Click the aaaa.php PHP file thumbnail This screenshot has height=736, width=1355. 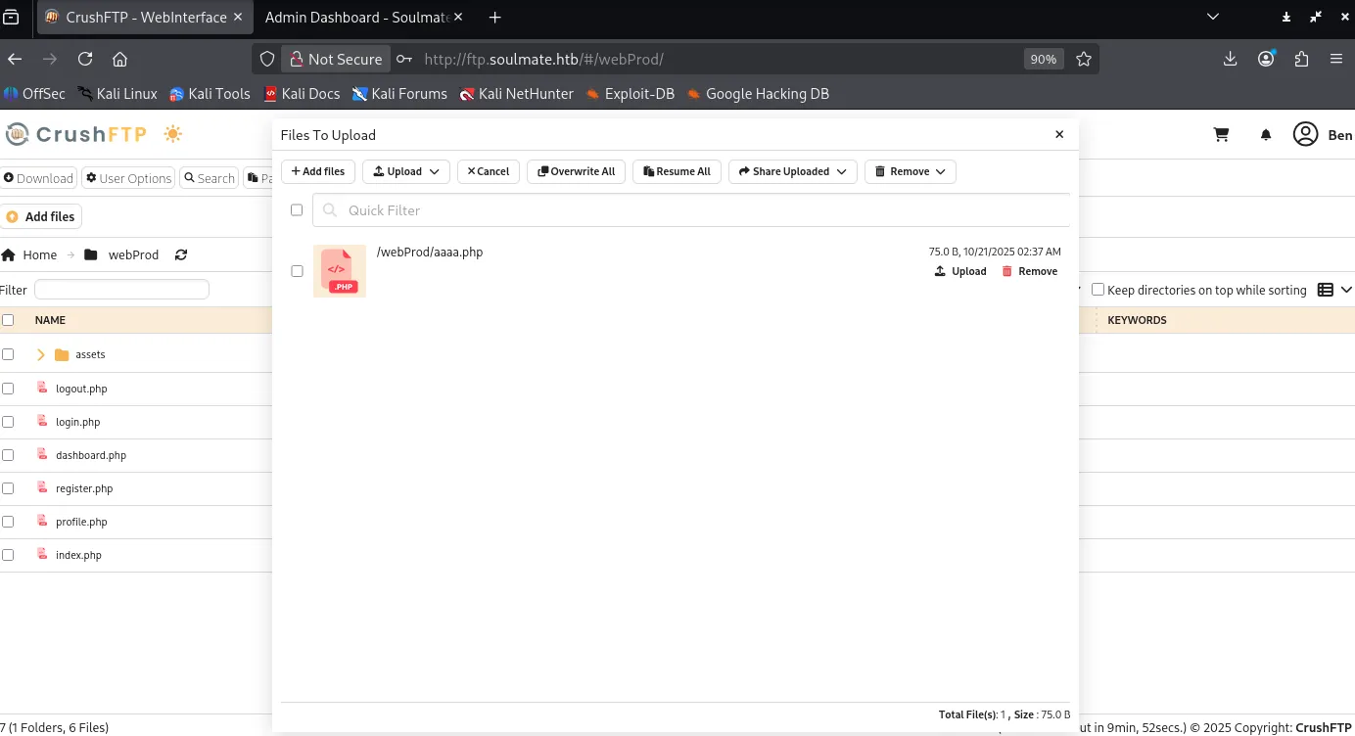[x=340, y=271]
